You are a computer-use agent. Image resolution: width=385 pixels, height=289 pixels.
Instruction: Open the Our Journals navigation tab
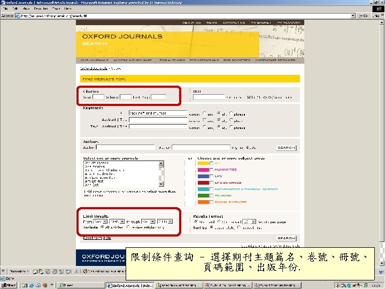[94, 60]
